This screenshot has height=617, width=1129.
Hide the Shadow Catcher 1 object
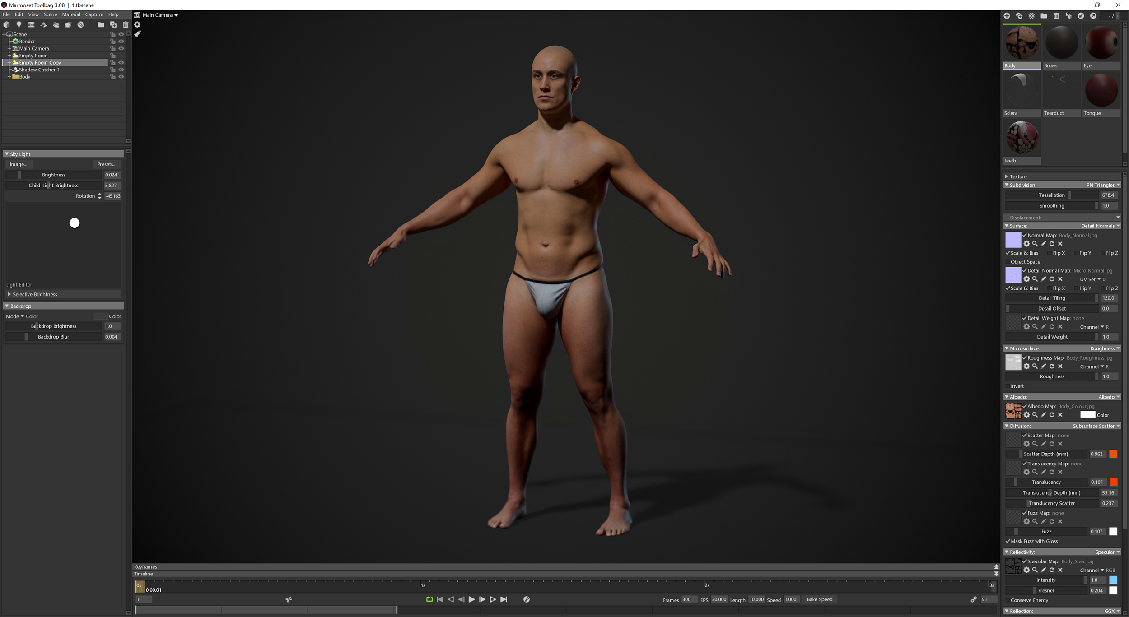[x=121, y=70]
